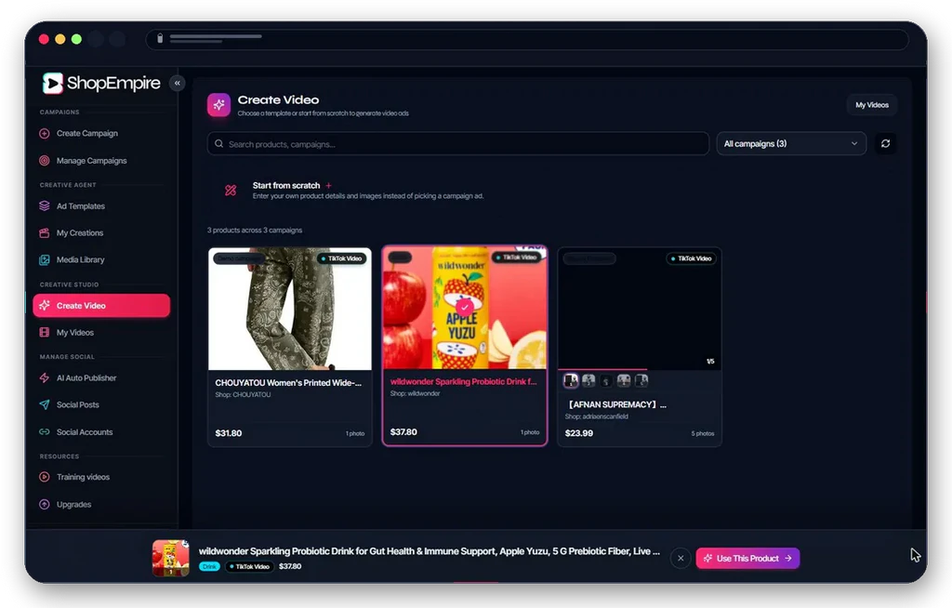952x608 pixels.
Task: Click TikTok Video badge on wildwonder card
Action: (x=517, y=258)
